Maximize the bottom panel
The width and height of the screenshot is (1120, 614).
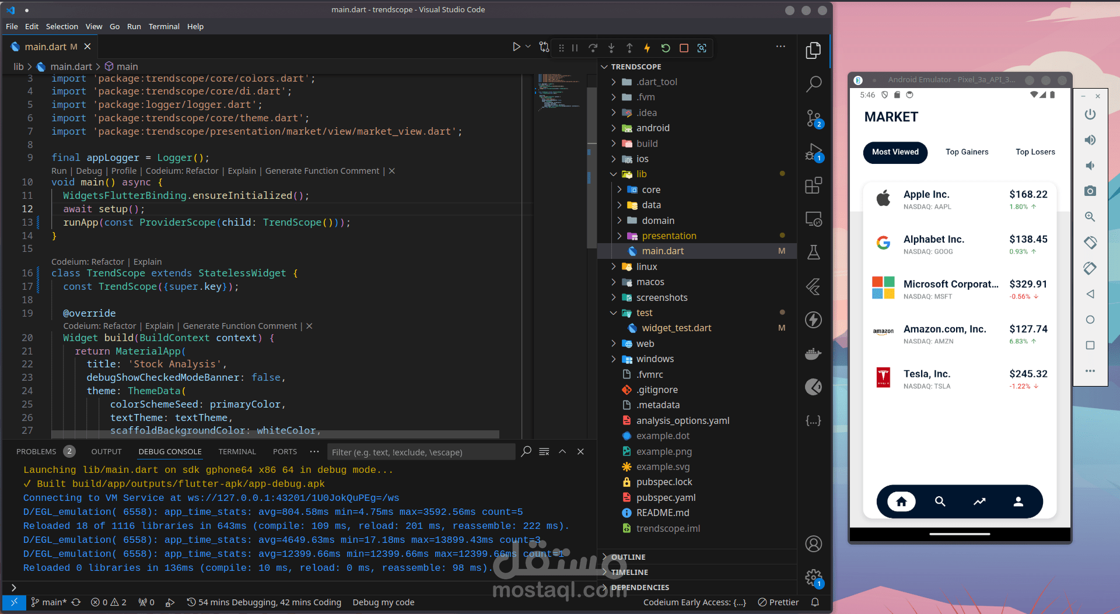562,451
